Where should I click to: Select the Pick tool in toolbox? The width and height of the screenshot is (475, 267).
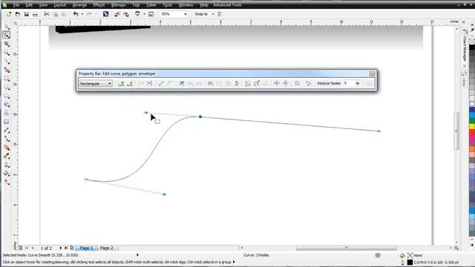click(x=7, y=27)
